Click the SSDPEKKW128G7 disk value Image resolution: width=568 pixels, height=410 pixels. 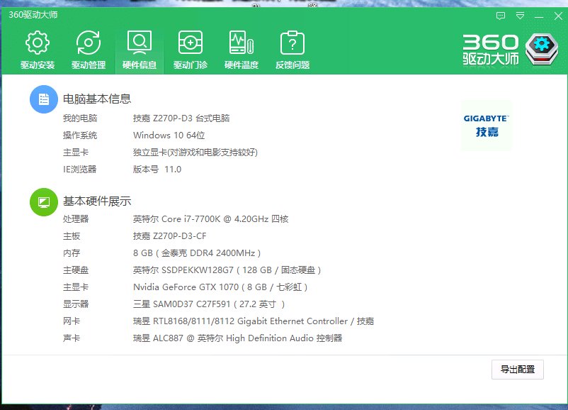227,270
